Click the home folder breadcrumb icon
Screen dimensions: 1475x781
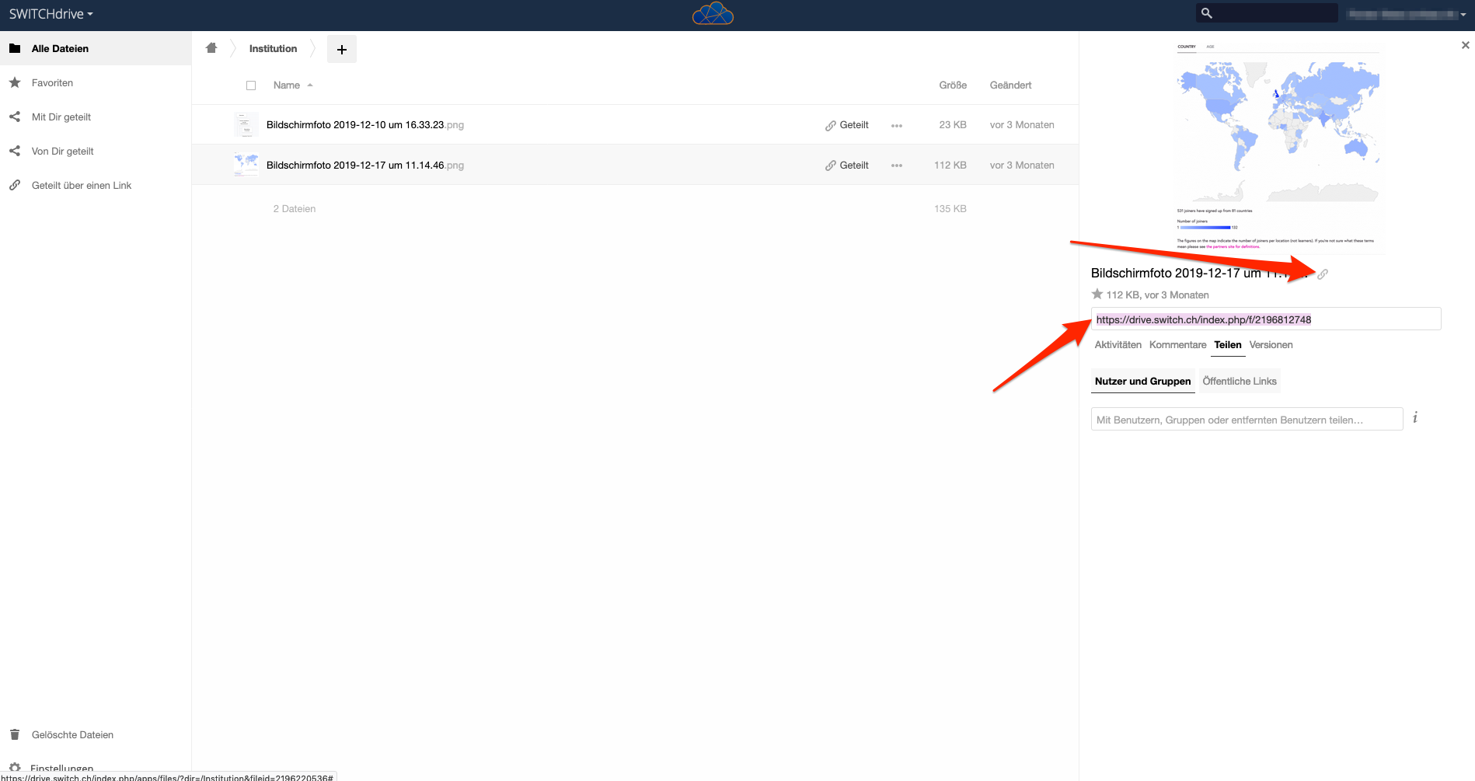(x=211, y=48)
